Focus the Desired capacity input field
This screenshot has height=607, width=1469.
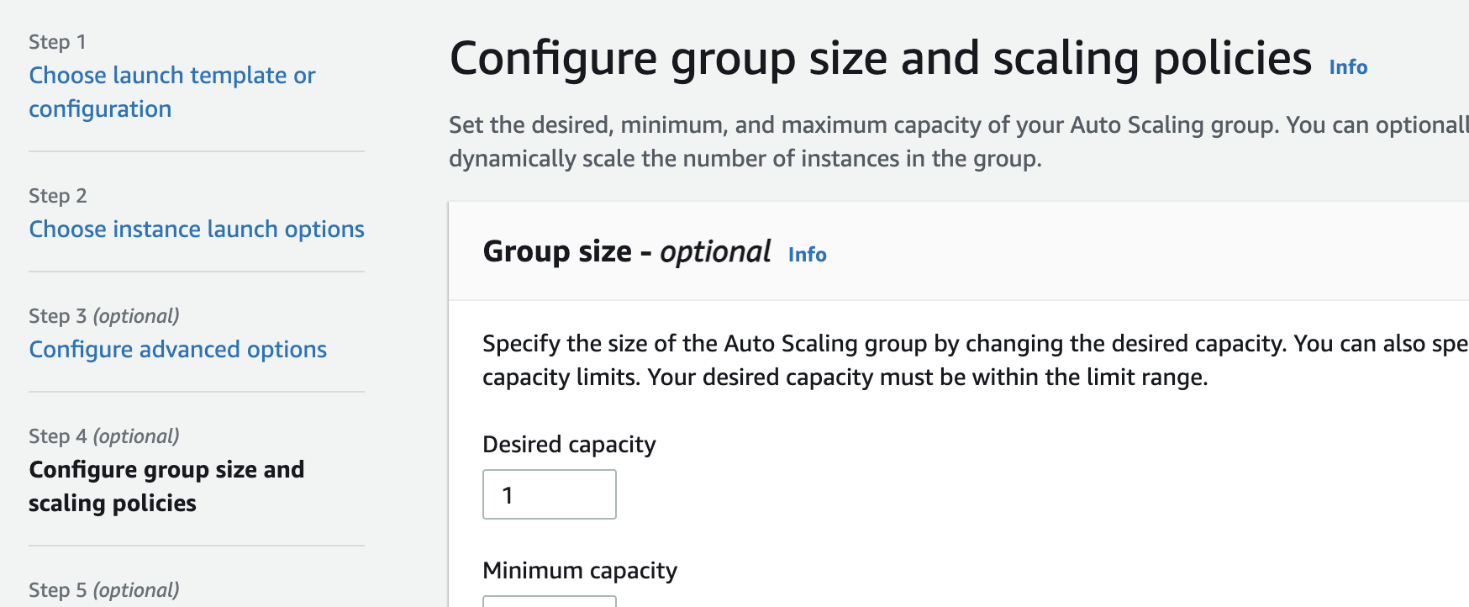pos(550,494)
